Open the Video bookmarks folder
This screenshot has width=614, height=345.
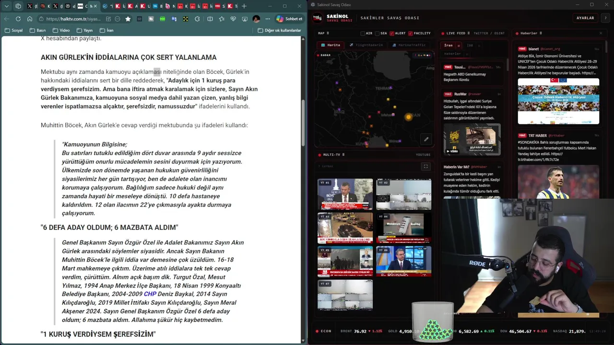(x=61, y=30)
